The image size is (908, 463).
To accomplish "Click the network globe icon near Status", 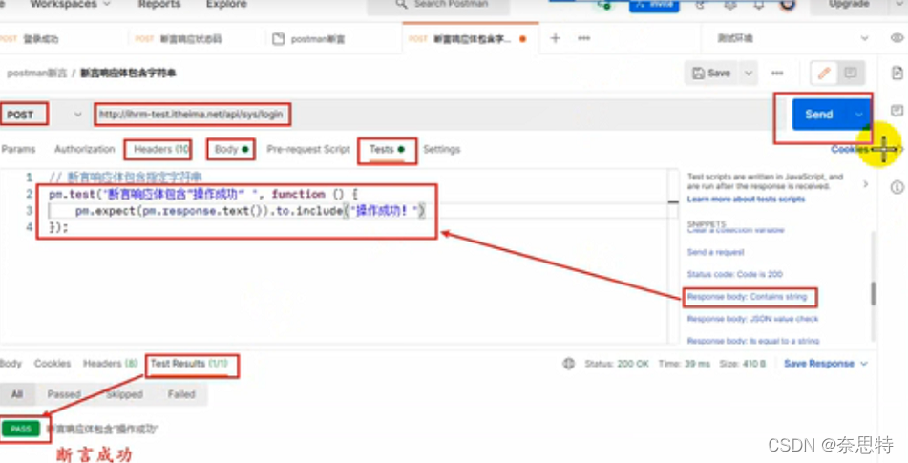I will (569, 364).
